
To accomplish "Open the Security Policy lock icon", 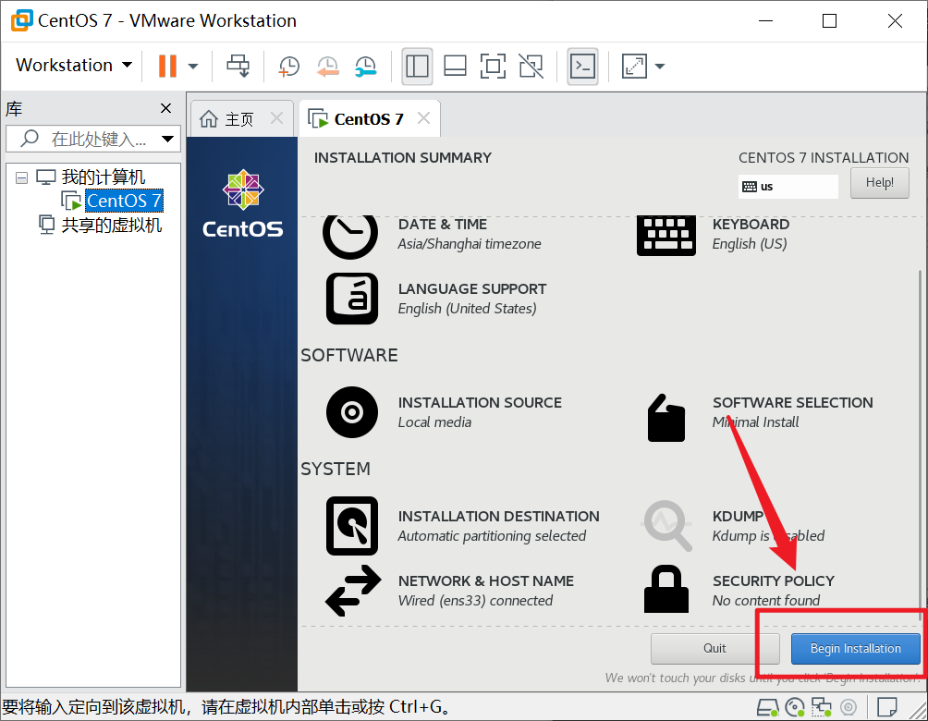I will coord(666,589).
